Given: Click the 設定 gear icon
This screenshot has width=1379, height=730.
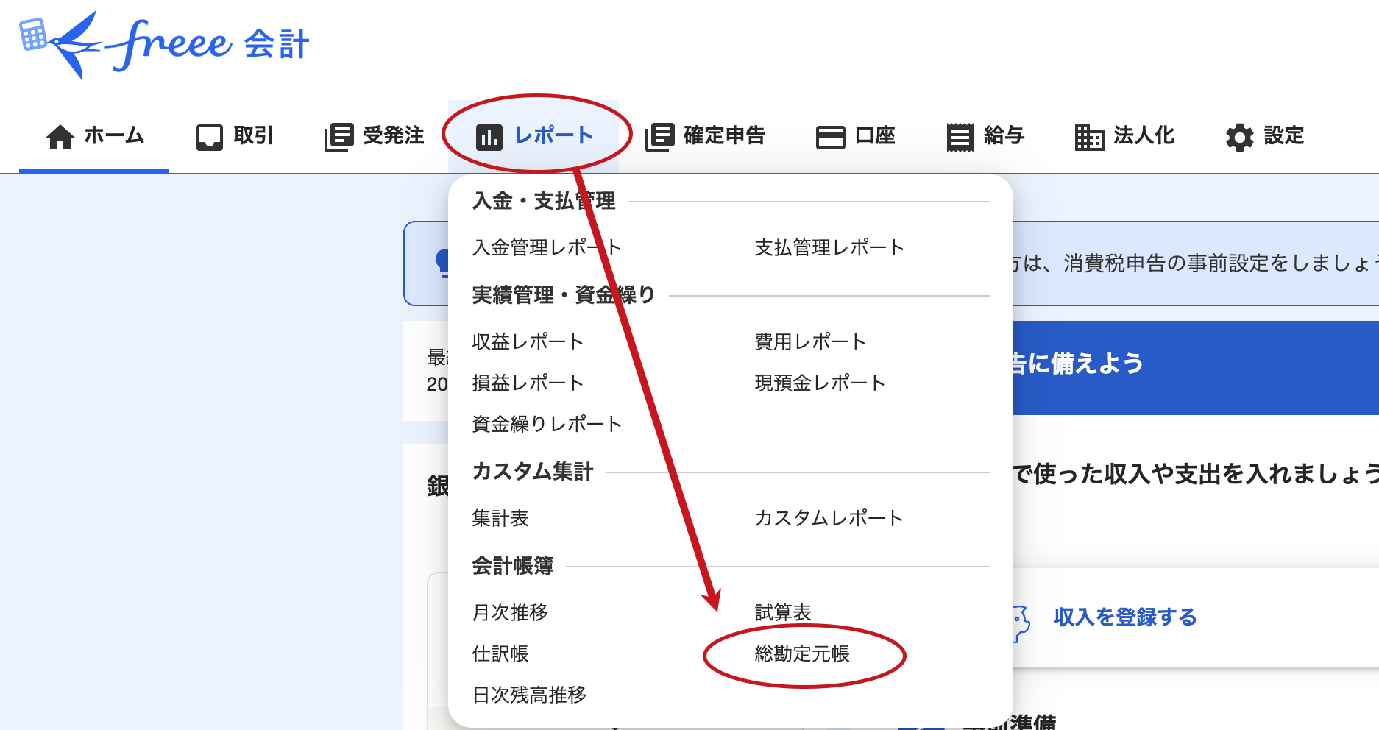Looking at the screenshot, I should tap(1240, 137).
